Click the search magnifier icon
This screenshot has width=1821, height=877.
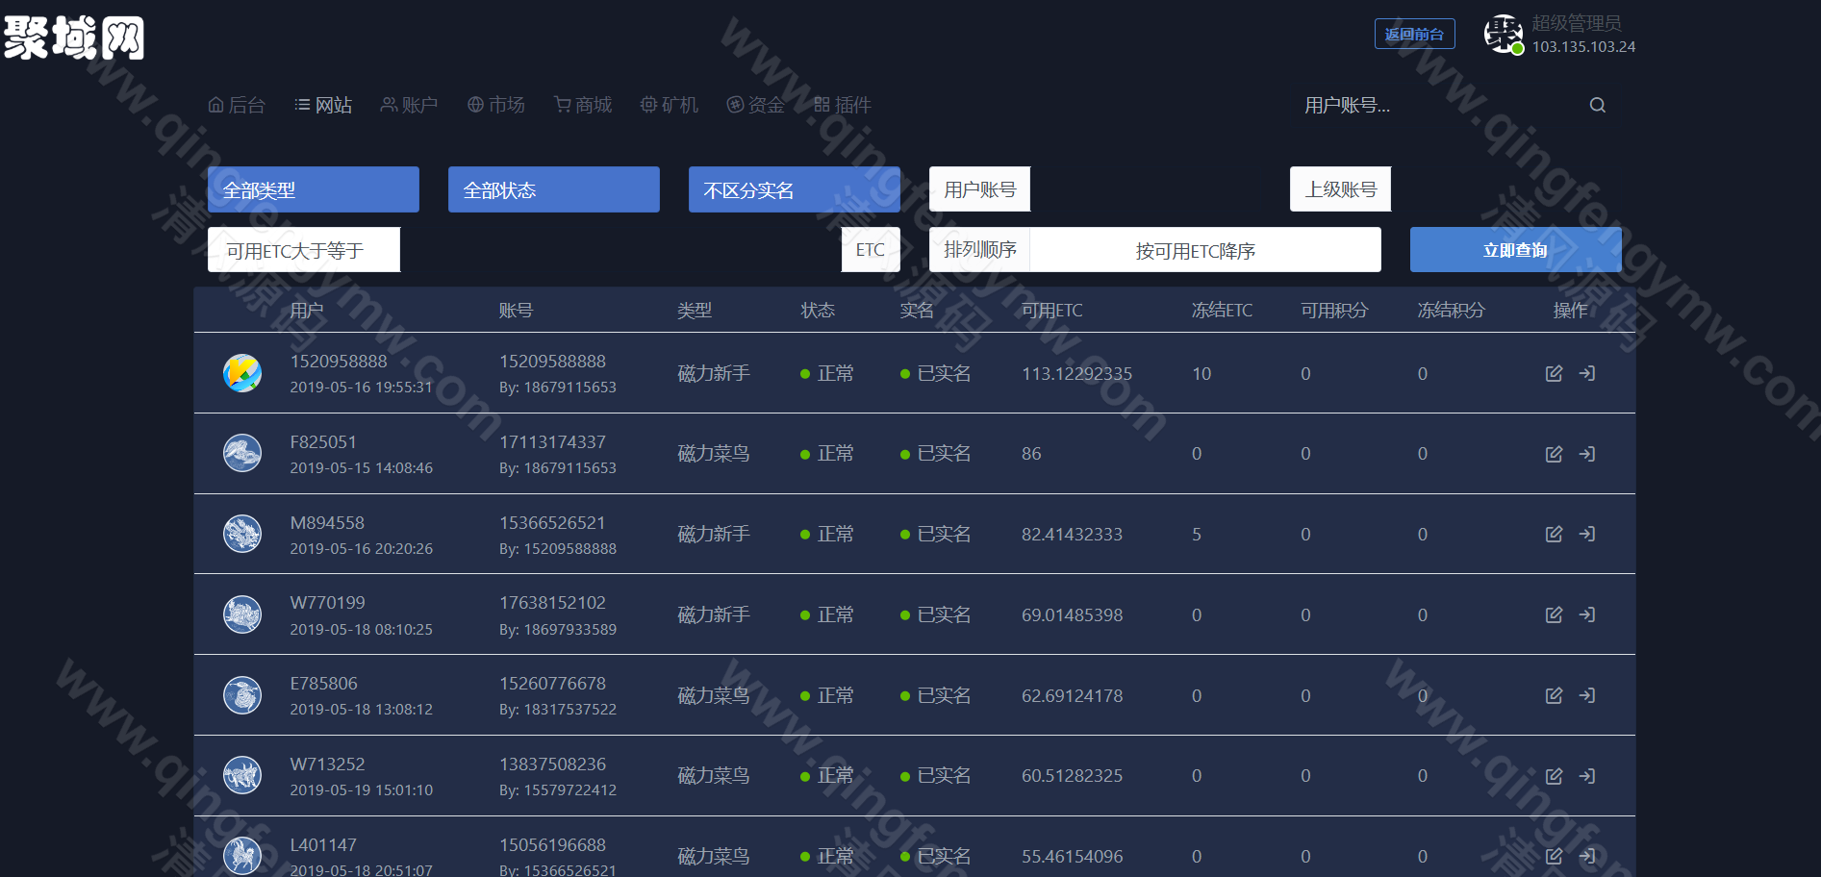pyautogui.click(x=1597, y=105)
